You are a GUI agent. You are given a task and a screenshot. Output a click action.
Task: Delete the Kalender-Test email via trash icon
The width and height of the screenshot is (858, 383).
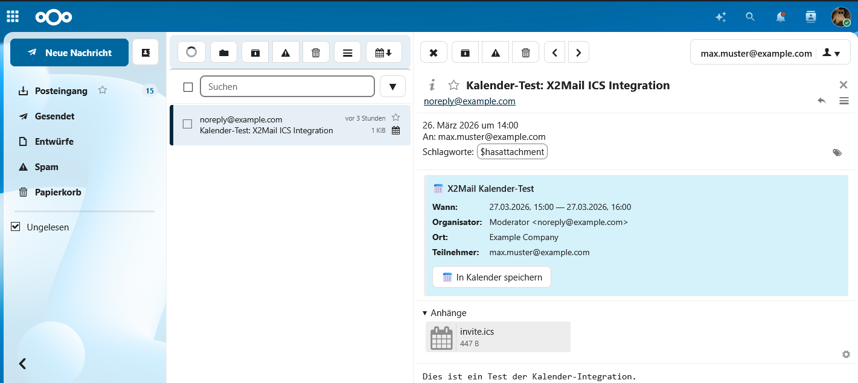pyautogui.click(x=525, y=52)
